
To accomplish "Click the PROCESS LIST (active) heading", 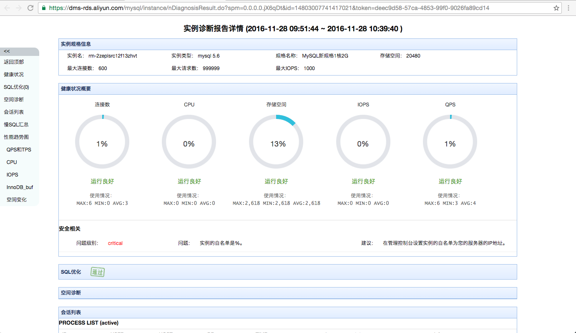I will 88,323.
